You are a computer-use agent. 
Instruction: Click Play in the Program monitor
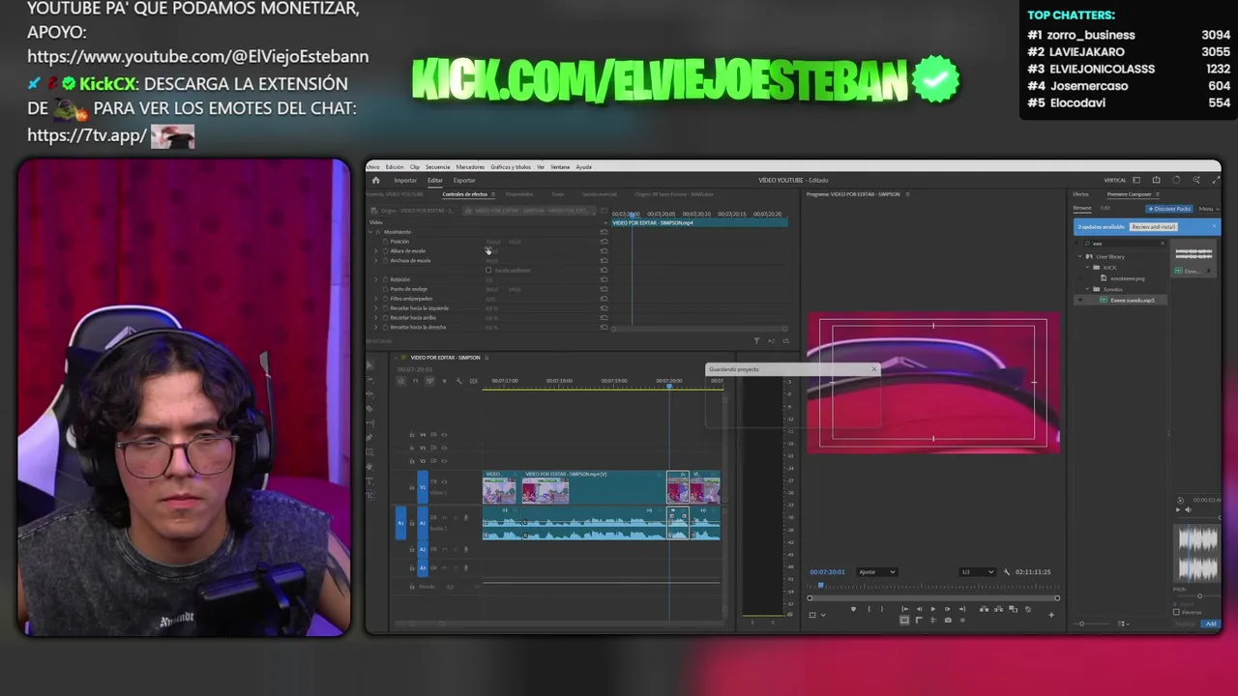[x=933, y=609]
